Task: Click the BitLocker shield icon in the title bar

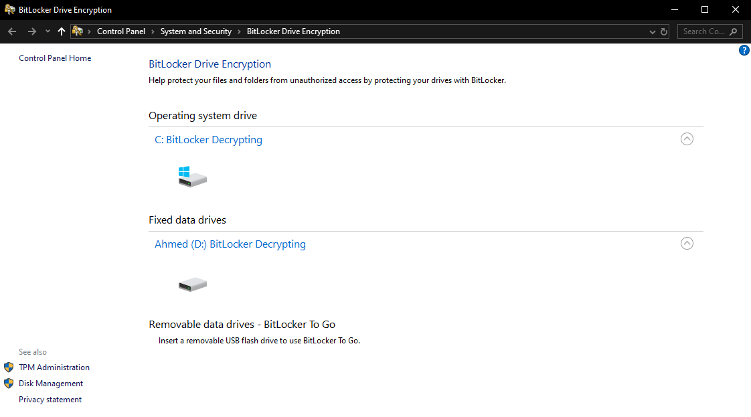Action: 9,9
